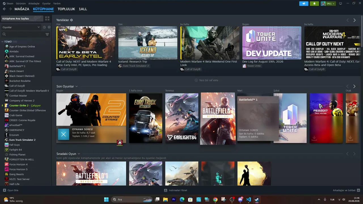Expand the Oyunlar library filter dropdown
This screenshot has height=204, width=363.
[x=21, y=27]
